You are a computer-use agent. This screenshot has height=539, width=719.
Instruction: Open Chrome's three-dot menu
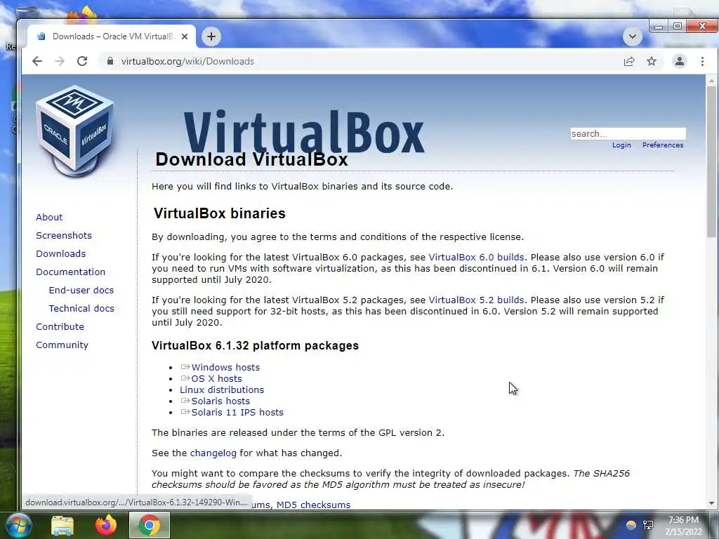pyautogui.click(x=702, y=62)
